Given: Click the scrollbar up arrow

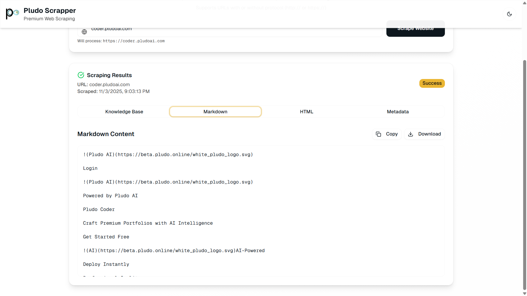Looking at the screenshot, I should pyautogui.click(x=524, y=3).
